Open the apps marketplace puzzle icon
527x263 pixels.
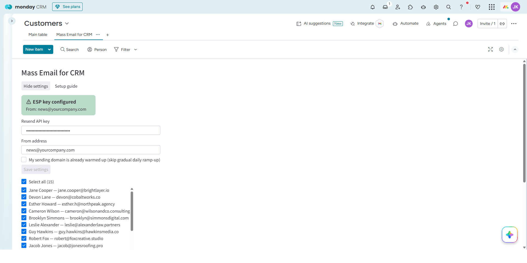[410, 7]
